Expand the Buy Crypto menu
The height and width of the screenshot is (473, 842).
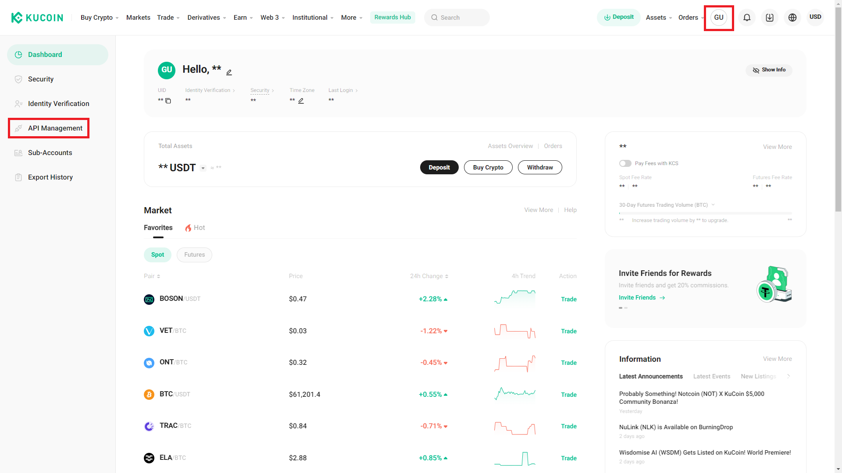pos(100,18)
